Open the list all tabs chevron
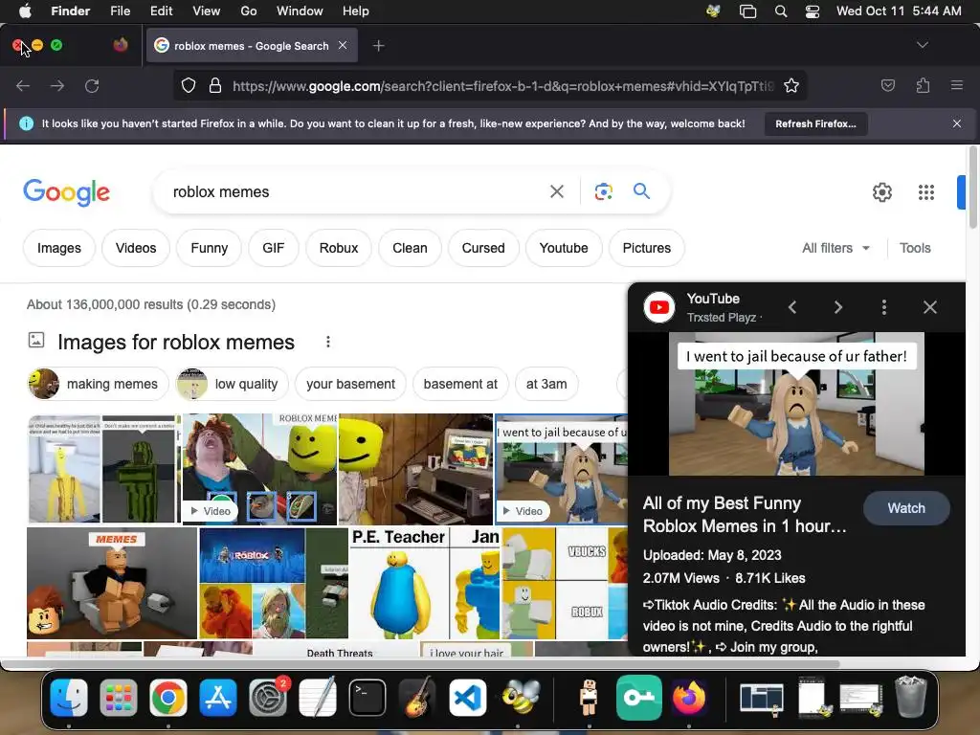The height and width of the screenshot is (735, 980). coord(922,45)
